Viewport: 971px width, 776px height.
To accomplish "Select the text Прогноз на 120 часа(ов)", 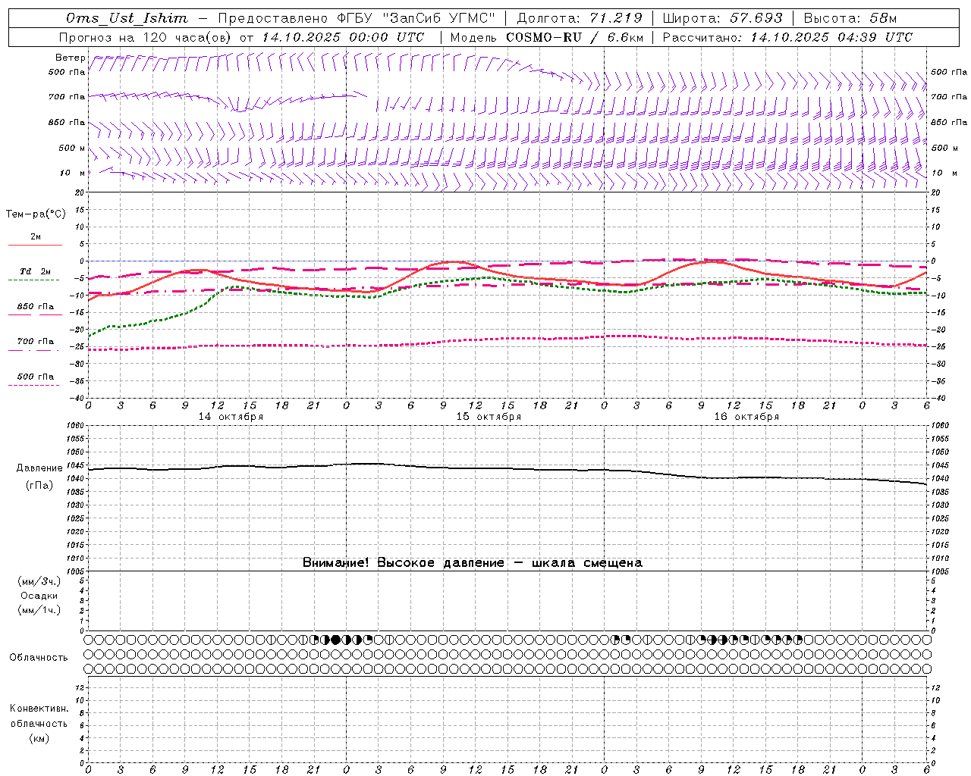I will tap(146, 37).
